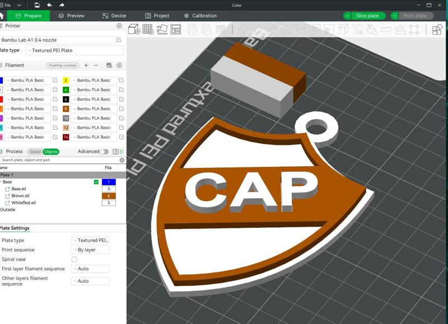Click the green filament 4 color swatch
The width and height of the screenshot is (448, 324).
coord(66,90)
